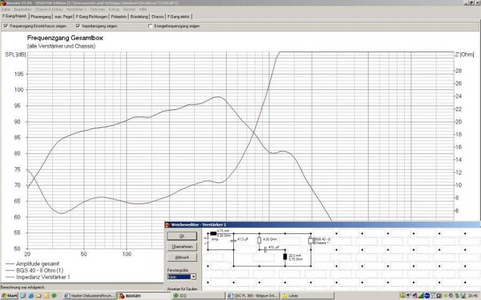
Task: Open the Datei menu
Action: (x=6, y=10)
